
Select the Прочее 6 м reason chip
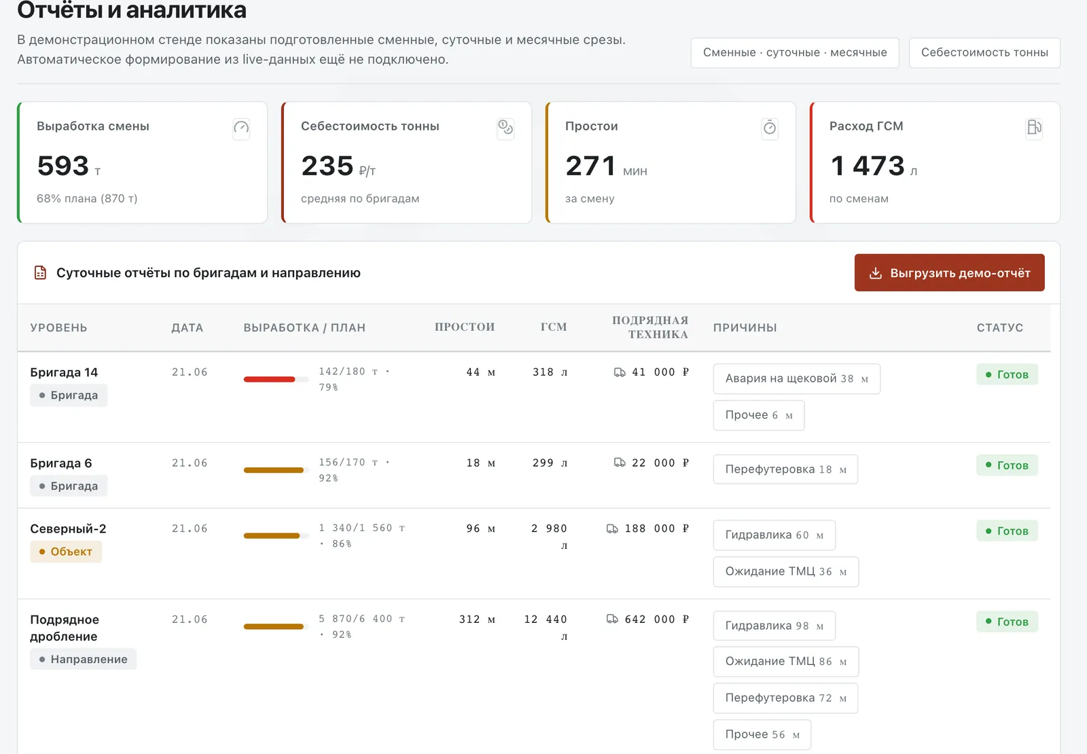tap(759, 415)
